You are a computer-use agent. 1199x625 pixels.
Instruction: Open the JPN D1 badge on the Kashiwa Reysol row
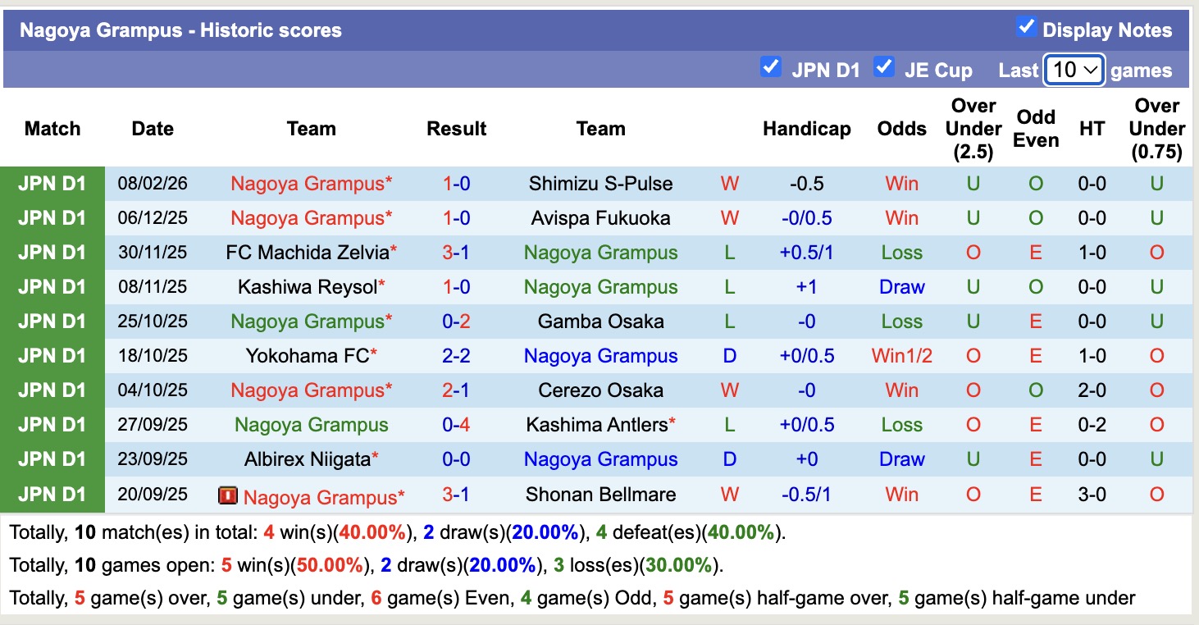point(52,287)
